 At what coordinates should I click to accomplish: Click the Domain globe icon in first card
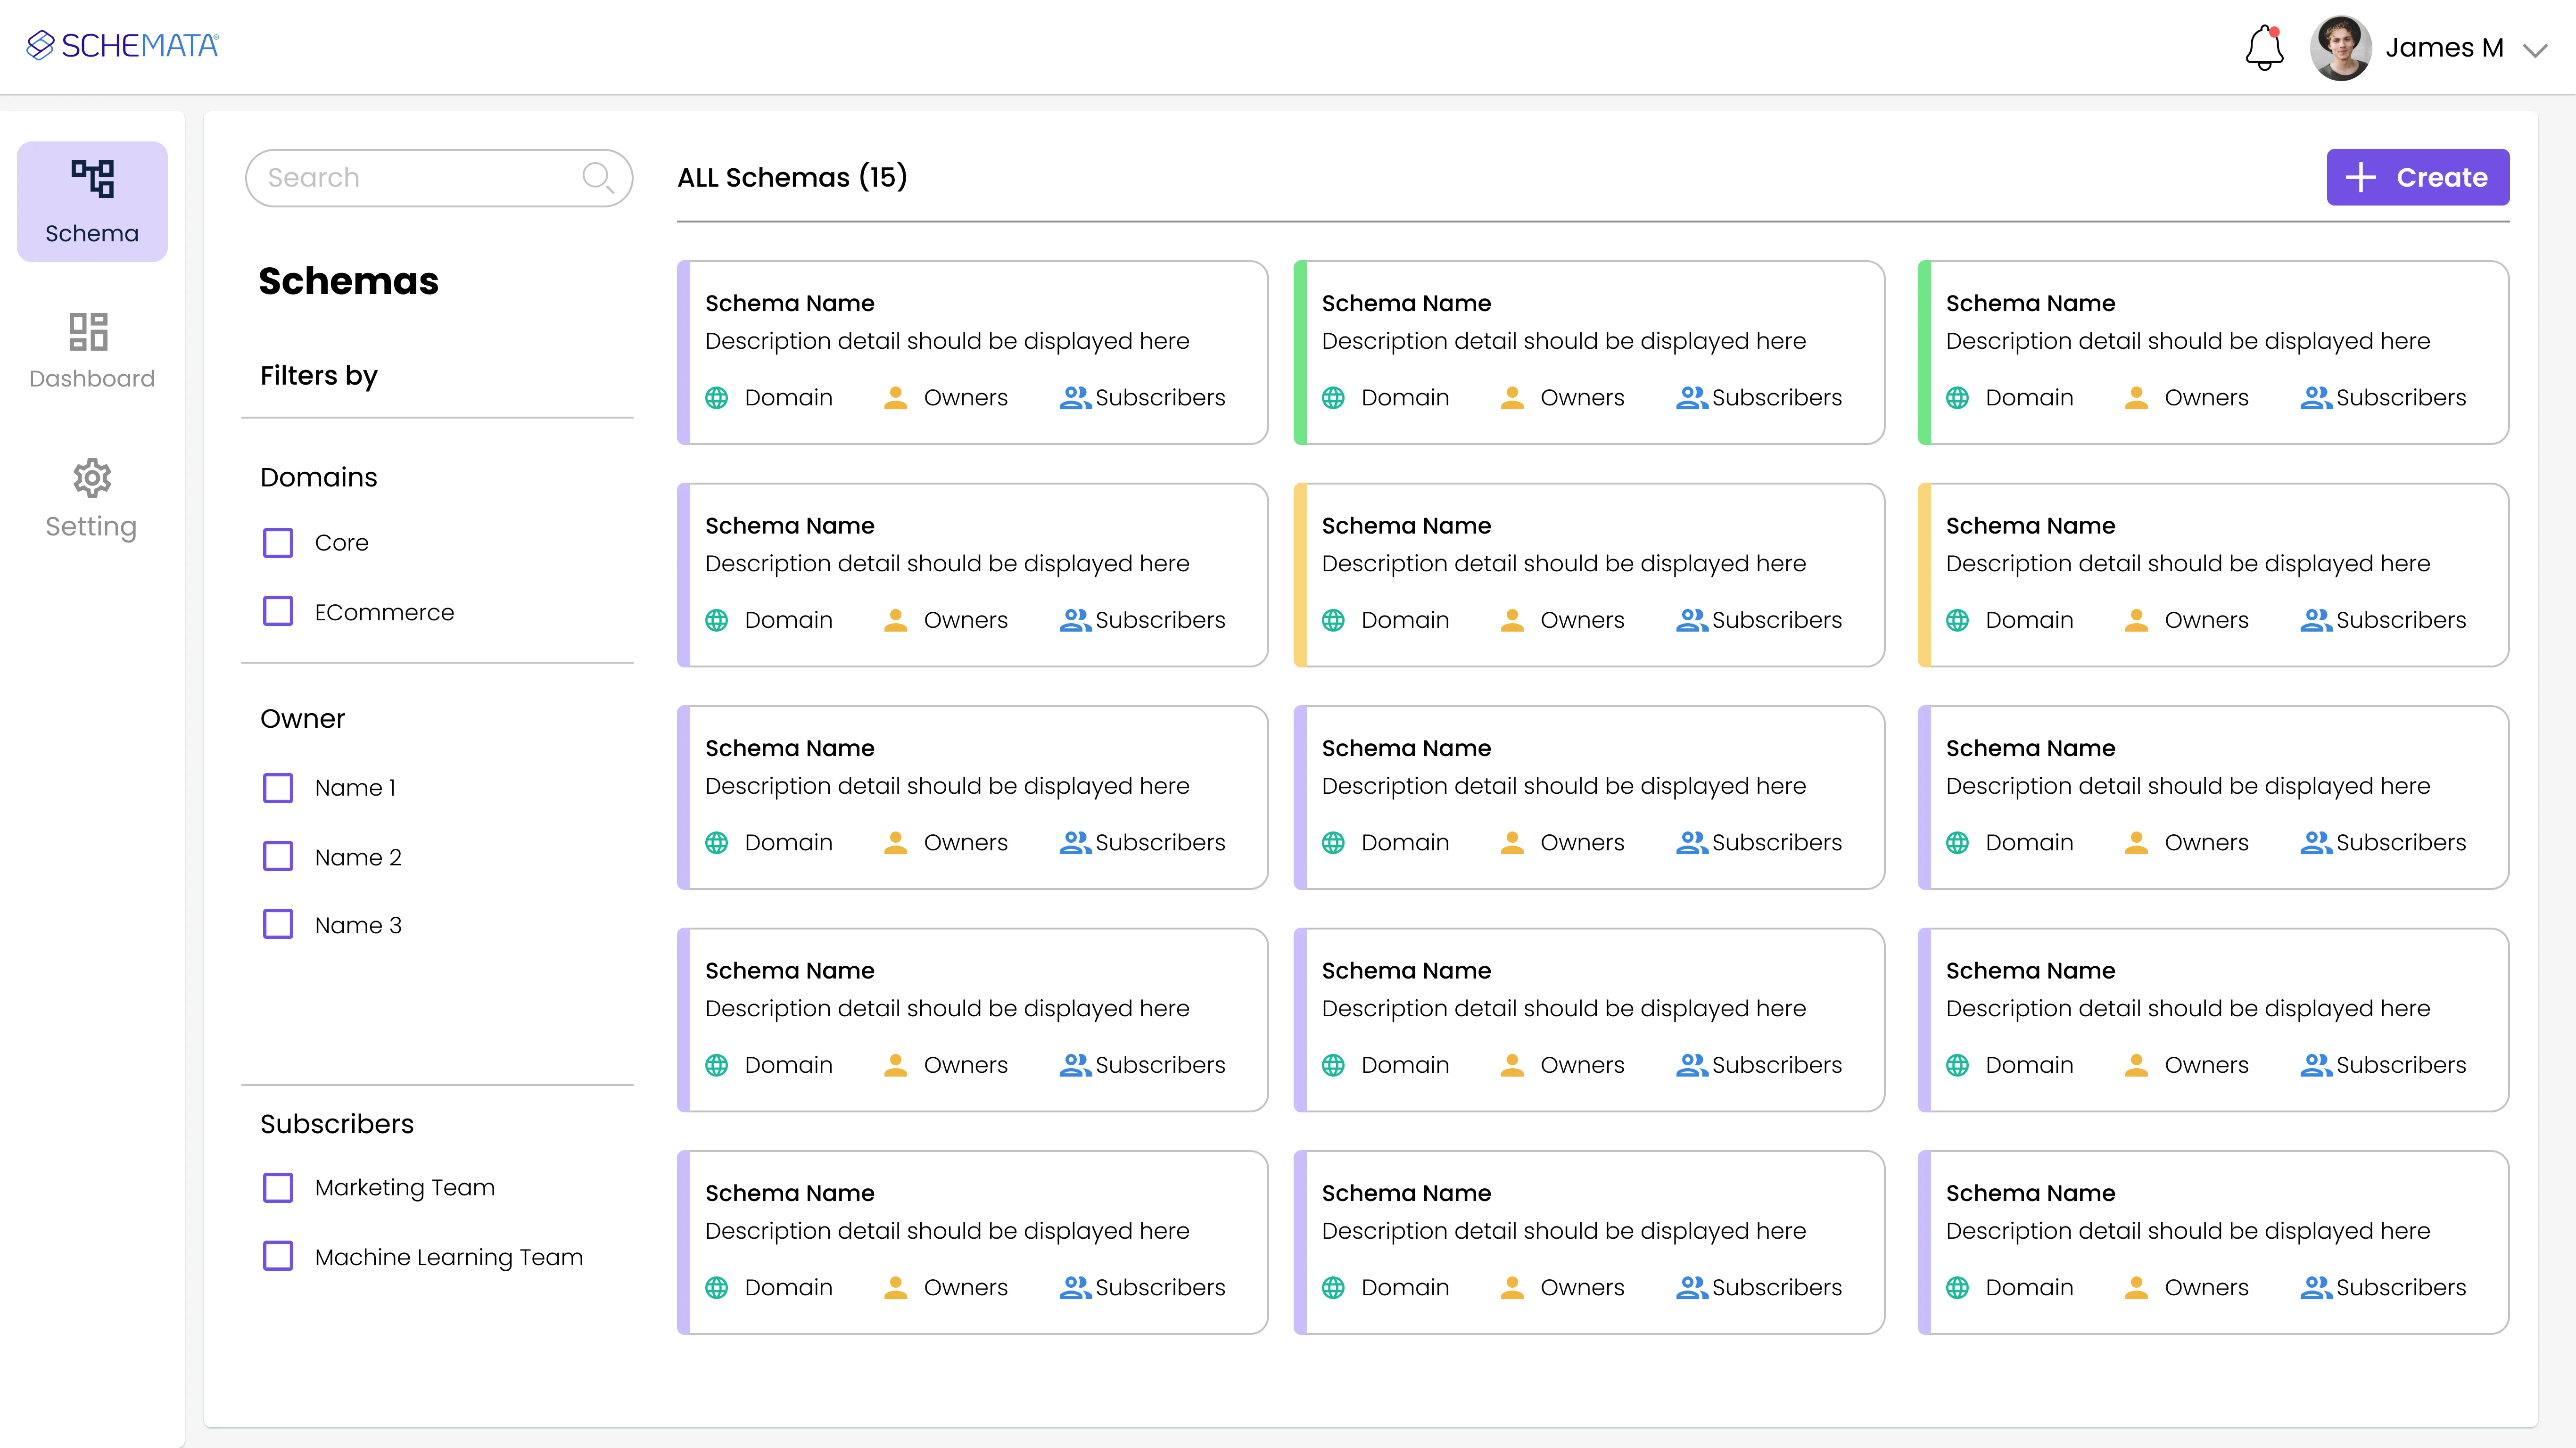[717, 398]
